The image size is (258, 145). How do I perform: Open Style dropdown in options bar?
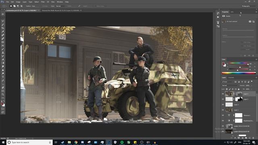61,6
